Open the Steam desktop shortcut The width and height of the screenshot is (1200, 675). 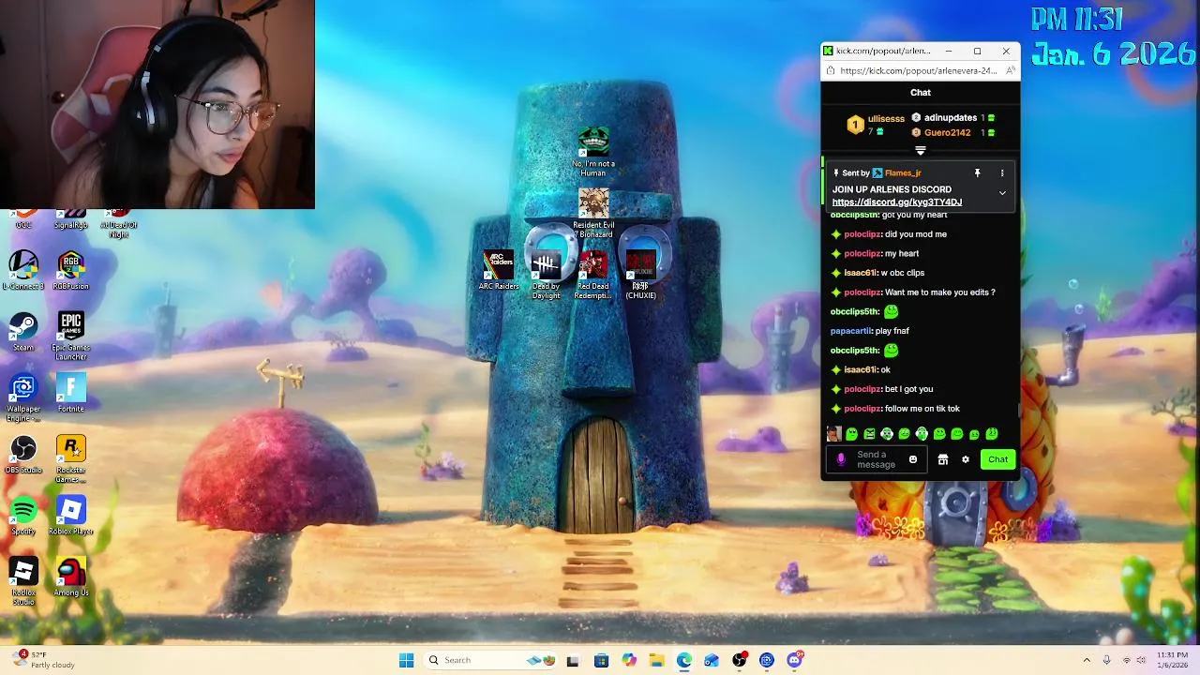tap(23, 331)
